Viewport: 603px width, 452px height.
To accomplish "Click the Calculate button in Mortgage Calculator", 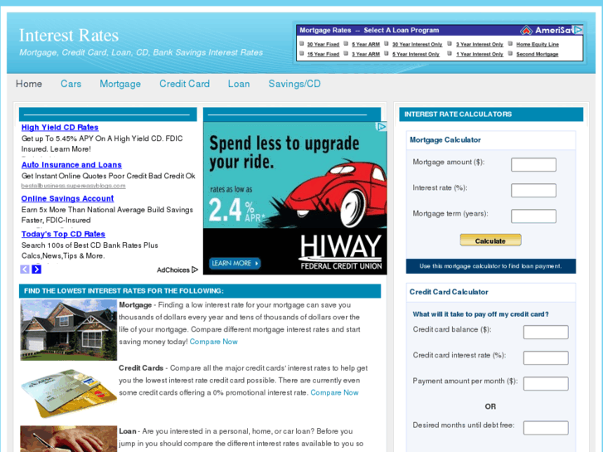I will click(490, 241).
